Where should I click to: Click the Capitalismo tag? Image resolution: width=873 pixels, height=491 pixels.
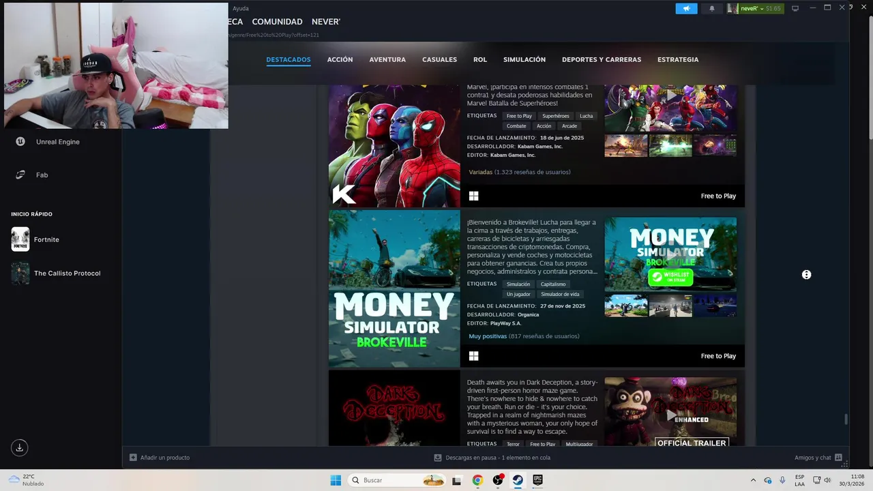[x=553, y=284]
